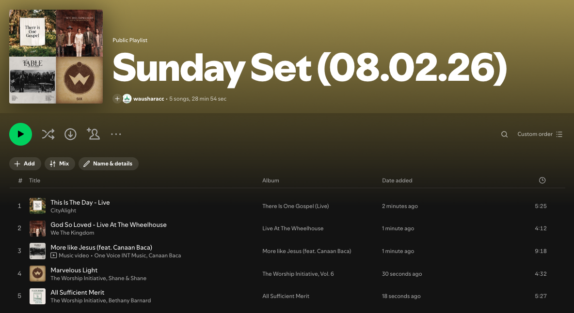Click the plus icon next to waushararacc
Viewport: 574px width, 313px height.
[x=117, y=99]
